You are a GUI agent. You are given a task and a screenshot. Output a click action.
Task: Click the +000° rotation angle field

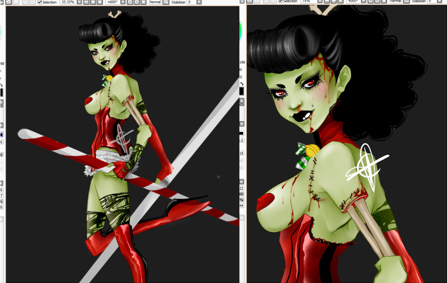pos(112,2)
